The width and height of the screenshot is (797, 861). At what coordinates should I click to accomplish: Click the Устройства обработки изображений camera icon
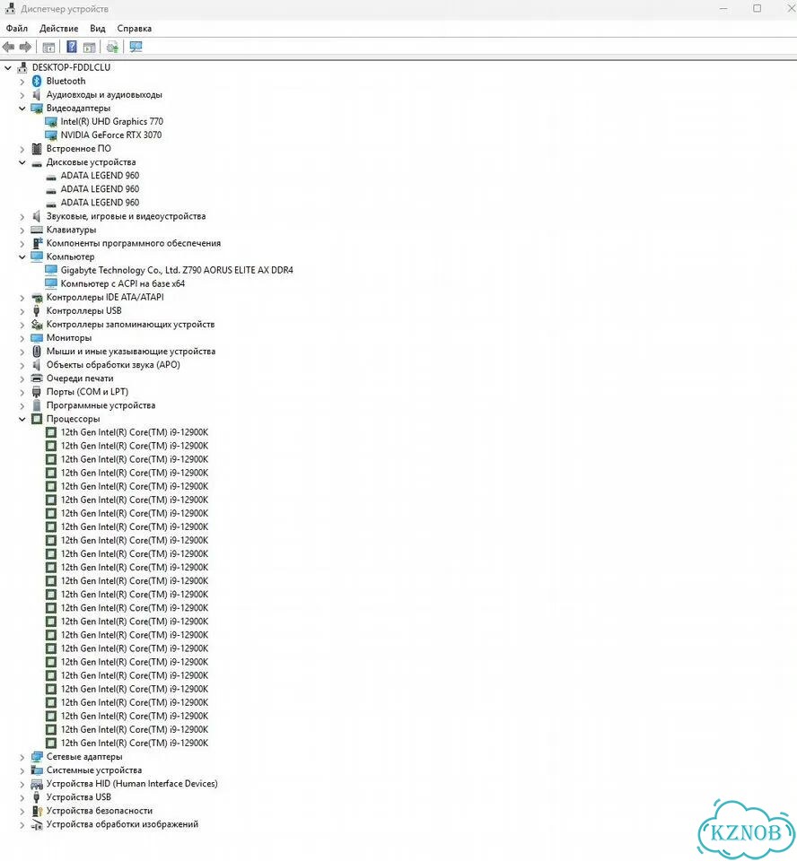pos(37,824)
